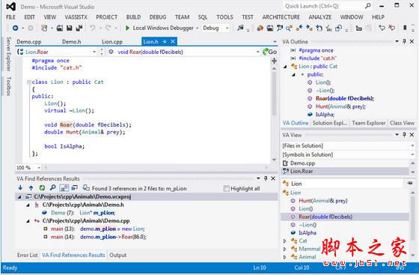
Task: Select the Demo (7) m_pLion reference
Action: pyautogui.click(x=83, y=213)
